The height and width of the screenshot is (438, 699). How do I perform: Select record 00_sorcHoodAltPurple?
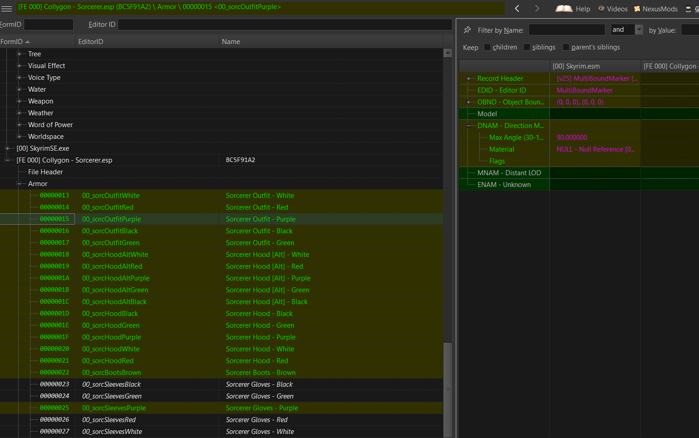[221, 278]
